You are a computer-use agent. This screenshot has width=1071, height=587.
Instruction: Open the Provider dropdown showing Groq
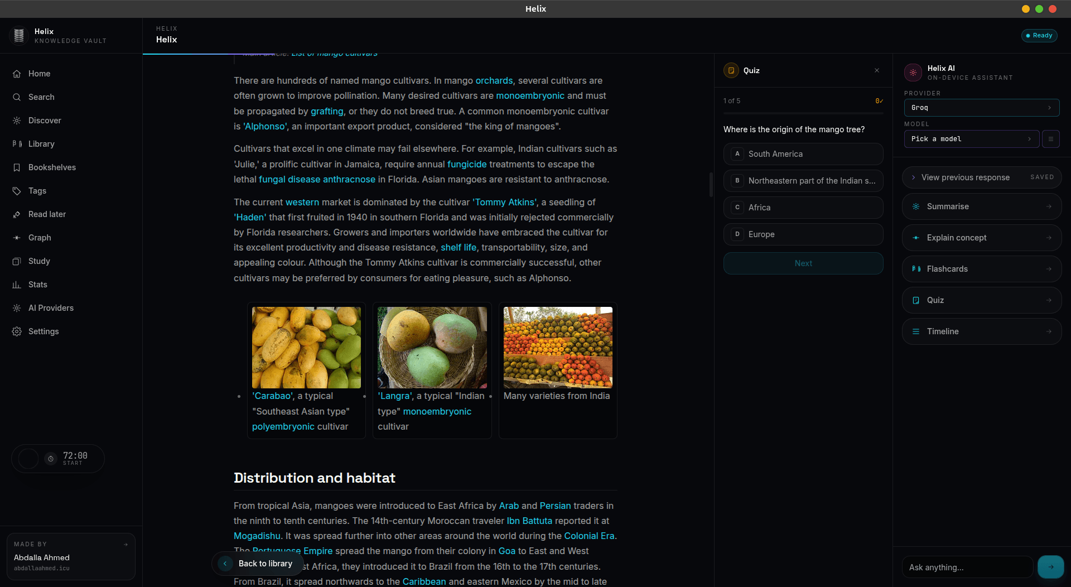click(982, 108)
